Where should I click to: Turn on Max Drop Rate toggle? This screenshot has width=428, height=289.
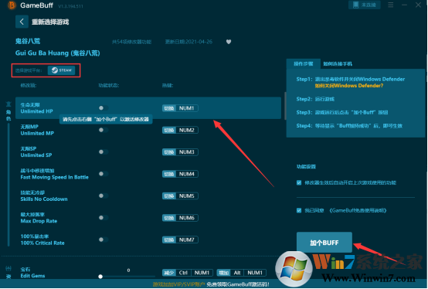(104, 217)
